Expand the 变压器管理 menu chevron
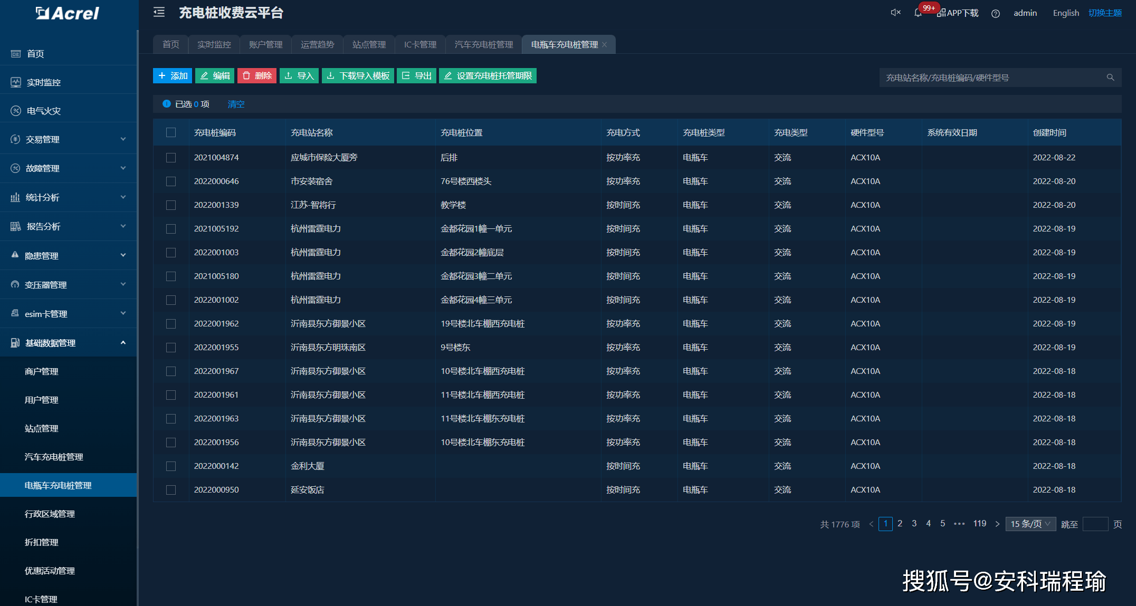 (123, 284)
